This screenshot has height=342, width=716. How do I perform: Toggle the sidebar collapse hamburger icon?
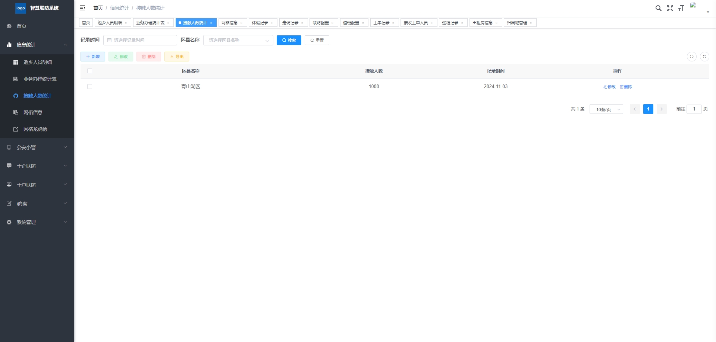[x=82, y=8]
